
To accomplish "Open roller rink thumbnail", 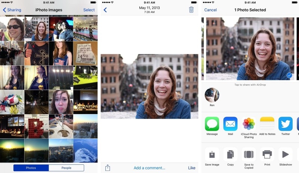I will (x=86, y=29).
